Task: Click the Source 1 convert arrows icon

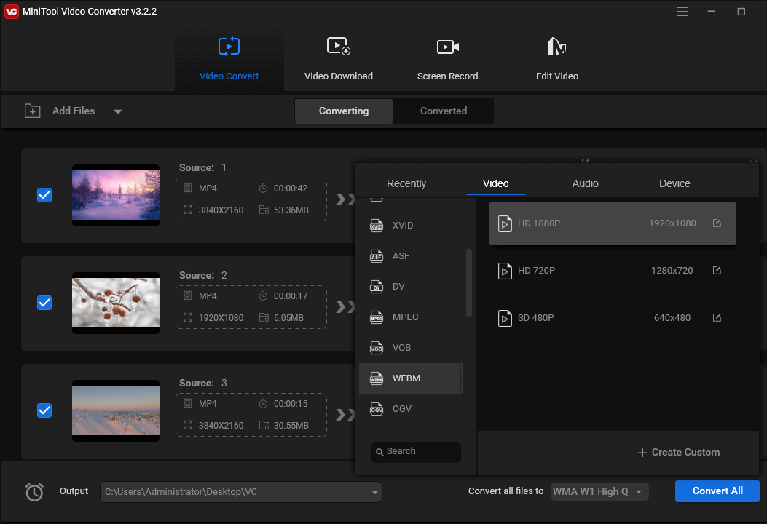Action: (x=345, y=199)
